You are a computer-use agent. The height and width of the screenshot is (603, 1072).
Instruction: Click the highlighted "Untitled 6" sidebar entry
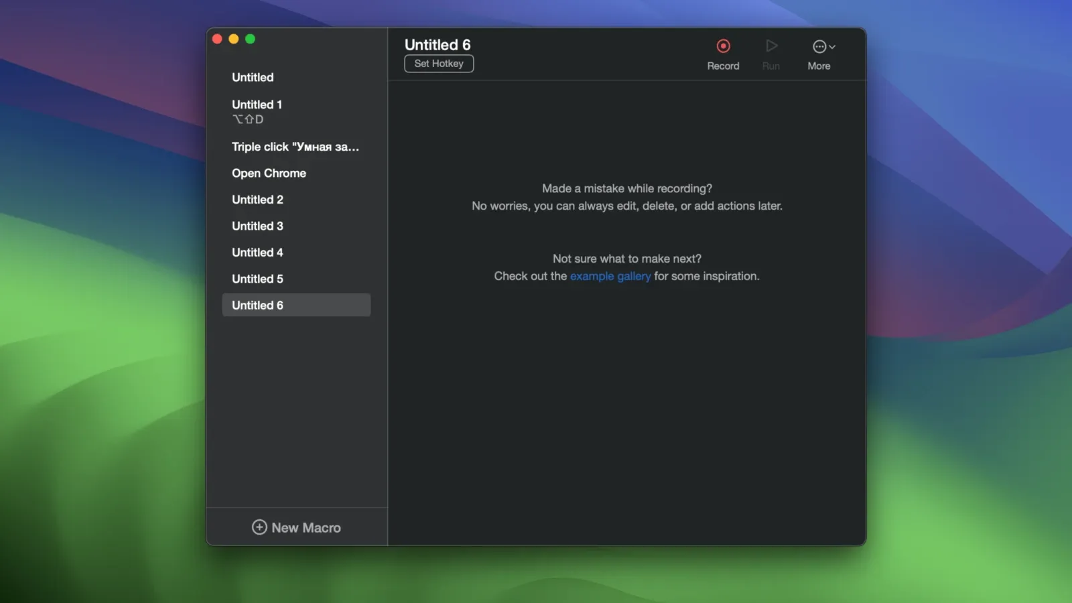(295, 305)
